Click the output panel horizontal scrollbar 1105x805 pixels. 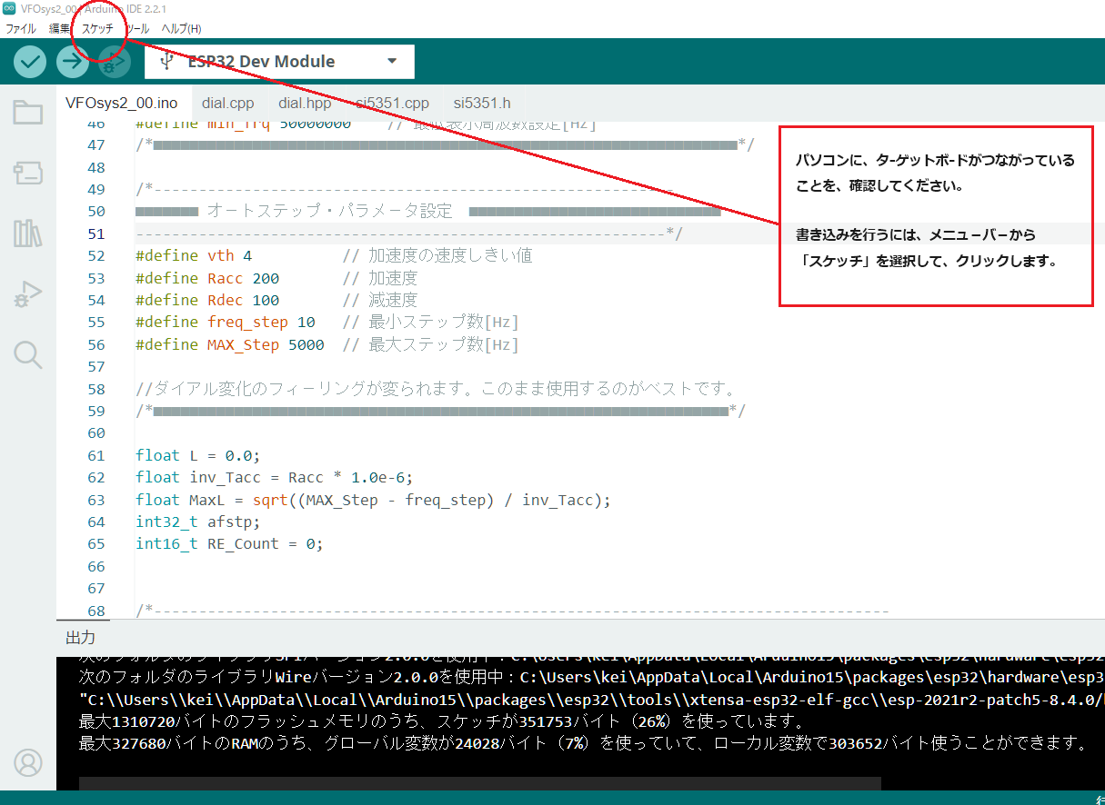tap(480, 783)
